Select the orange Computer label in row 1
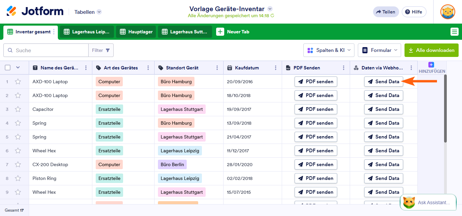This screenshot has height=216, width=462. click(x=109, y=81)
